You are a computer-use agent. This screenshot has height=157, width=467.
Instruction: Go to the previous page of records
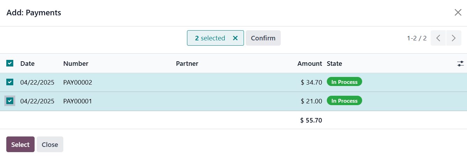click(438, 38)
